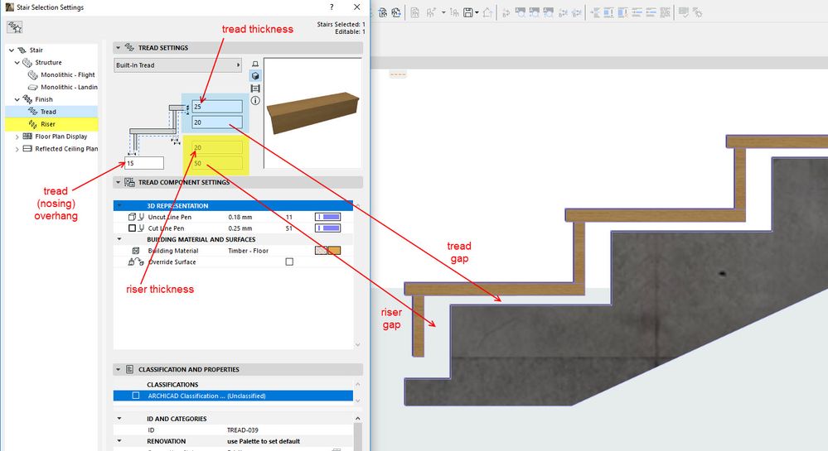Switch preview to section view icon
The width and height of the screenshot is (828, 451).
tap(255, 88)
